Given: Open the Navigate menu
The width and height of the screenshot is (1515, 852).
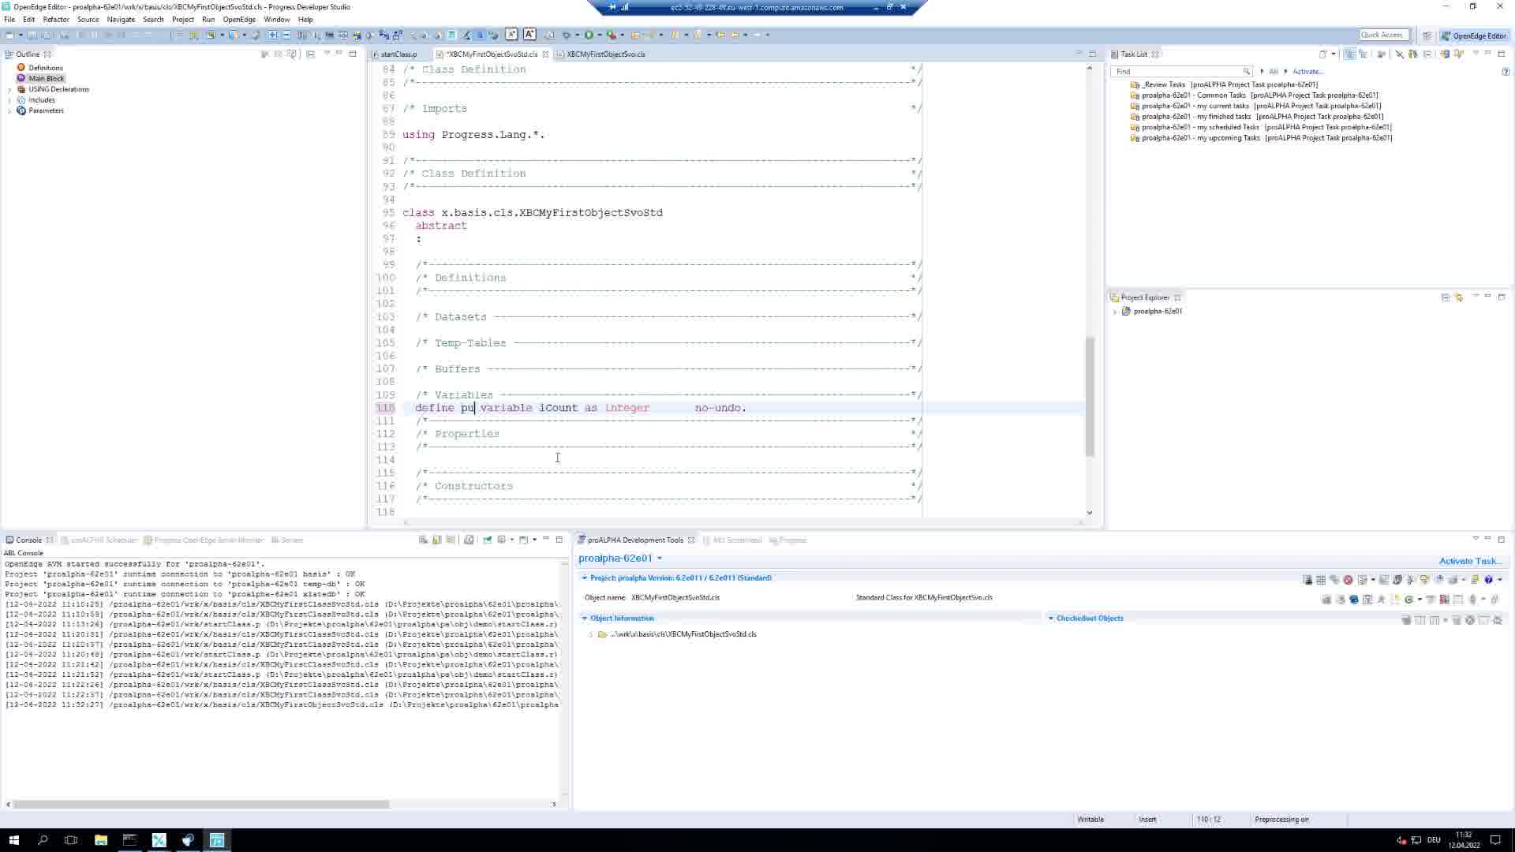Looking at the screenshot, I should (121, 19).
